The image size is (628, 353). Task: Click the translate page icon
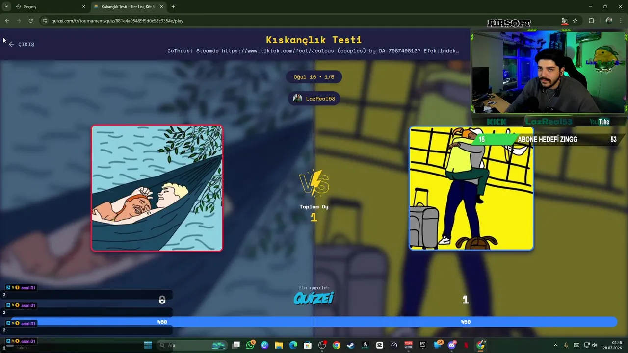point(564,21)
